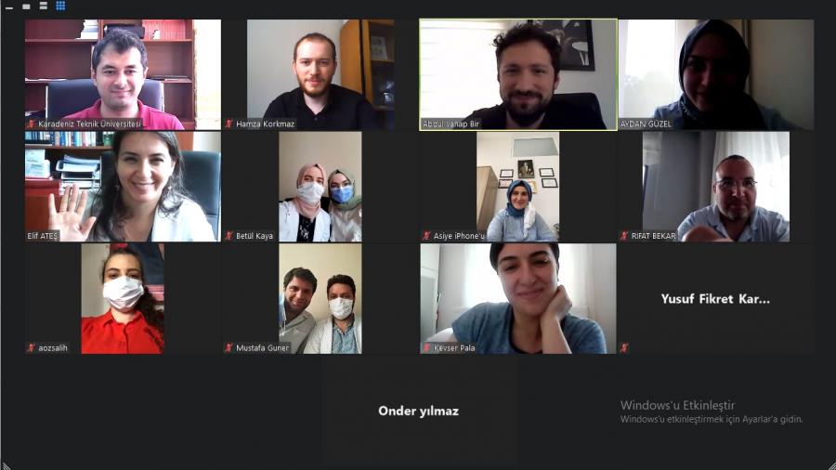Select the Asiye iPhone'u participant video
Viewport: 836px width, 470px height.
point(518,187)
